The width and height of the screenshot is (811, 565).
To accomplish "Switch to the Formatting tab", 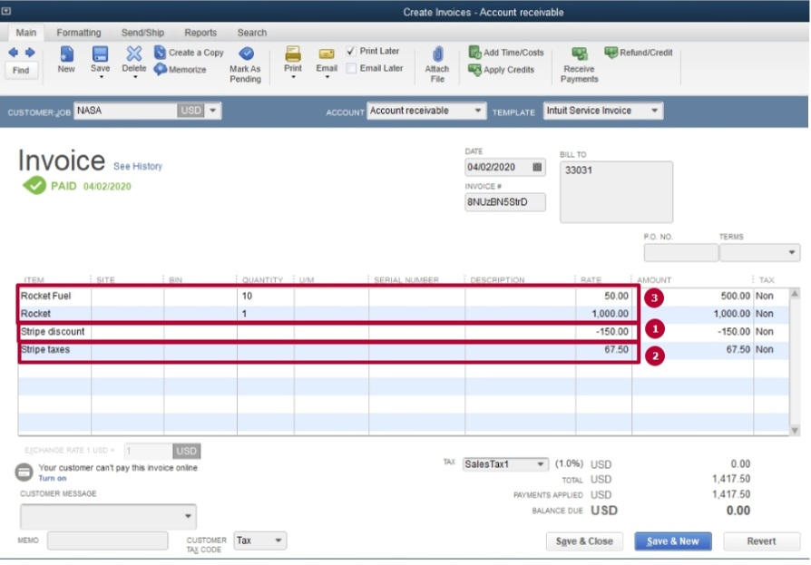I will point(79,32).
